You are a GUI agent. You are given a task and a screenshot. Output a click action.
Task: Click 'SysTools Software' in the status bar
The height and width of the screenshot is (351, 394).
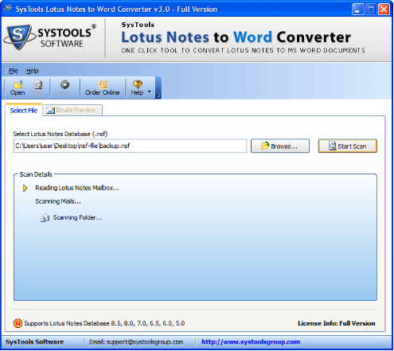35,341
